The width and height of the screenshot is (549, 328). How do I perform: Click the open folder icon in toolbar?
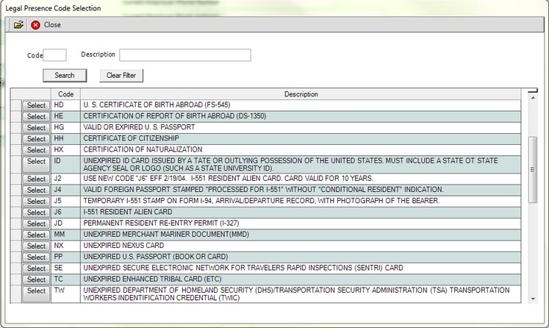point(18,25)
